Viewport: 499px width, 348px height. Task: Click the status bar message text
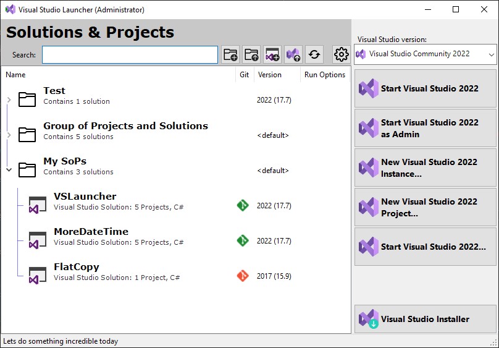coord(61,341)
